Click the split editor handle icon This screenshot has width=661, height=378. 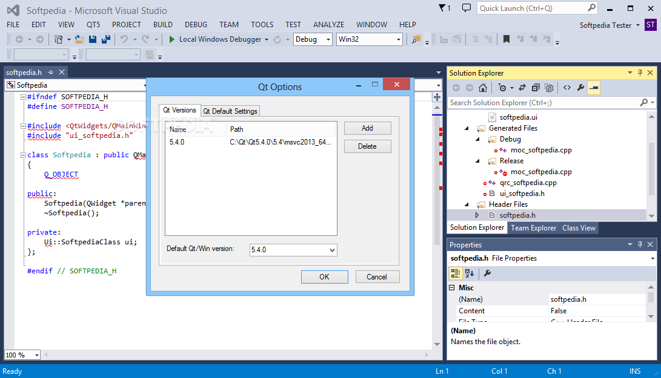click(437, 97)
